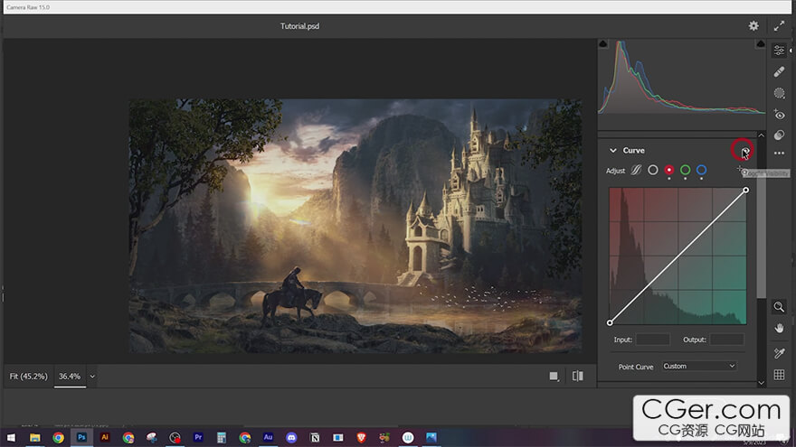Select the white Point Curve channel
796x447 pixels.
coord(653,171)
